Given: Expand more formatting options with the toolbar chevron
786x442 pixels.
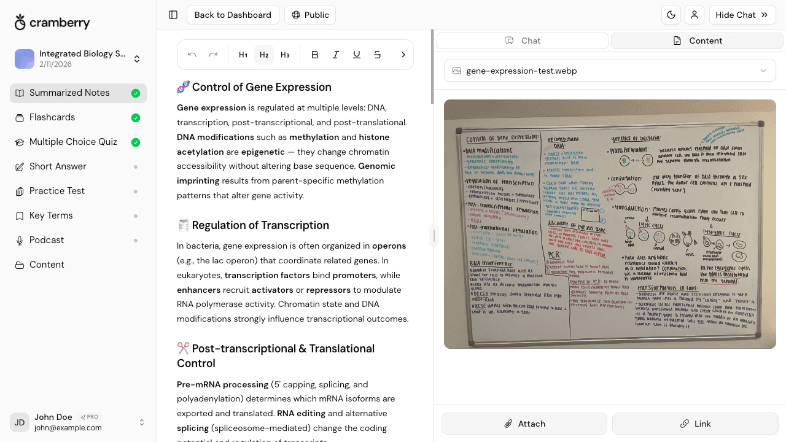Looking at the screenshot, I should pyautogui.click(x=403, y=55).
